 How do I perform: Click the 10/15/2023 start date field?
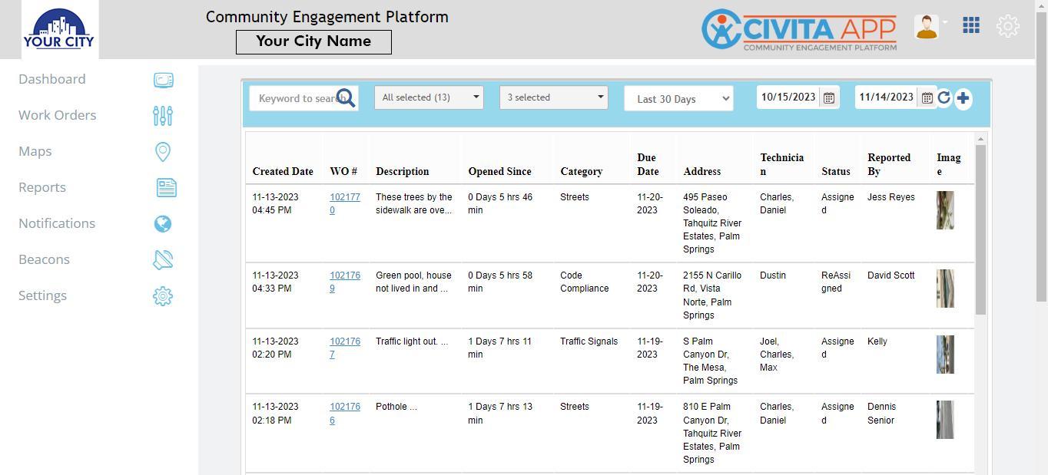788,97
